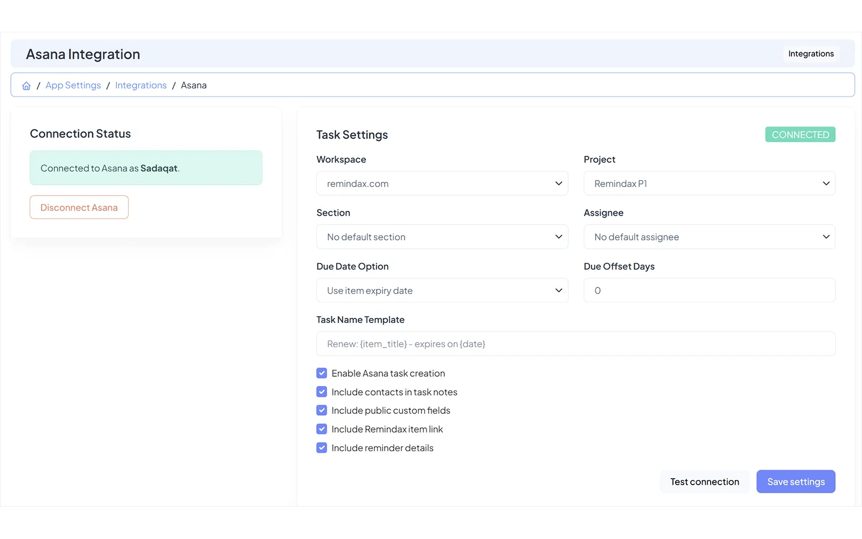
Task: Click the current 'Asana' breadcrumb text
Action: point(194,85)
